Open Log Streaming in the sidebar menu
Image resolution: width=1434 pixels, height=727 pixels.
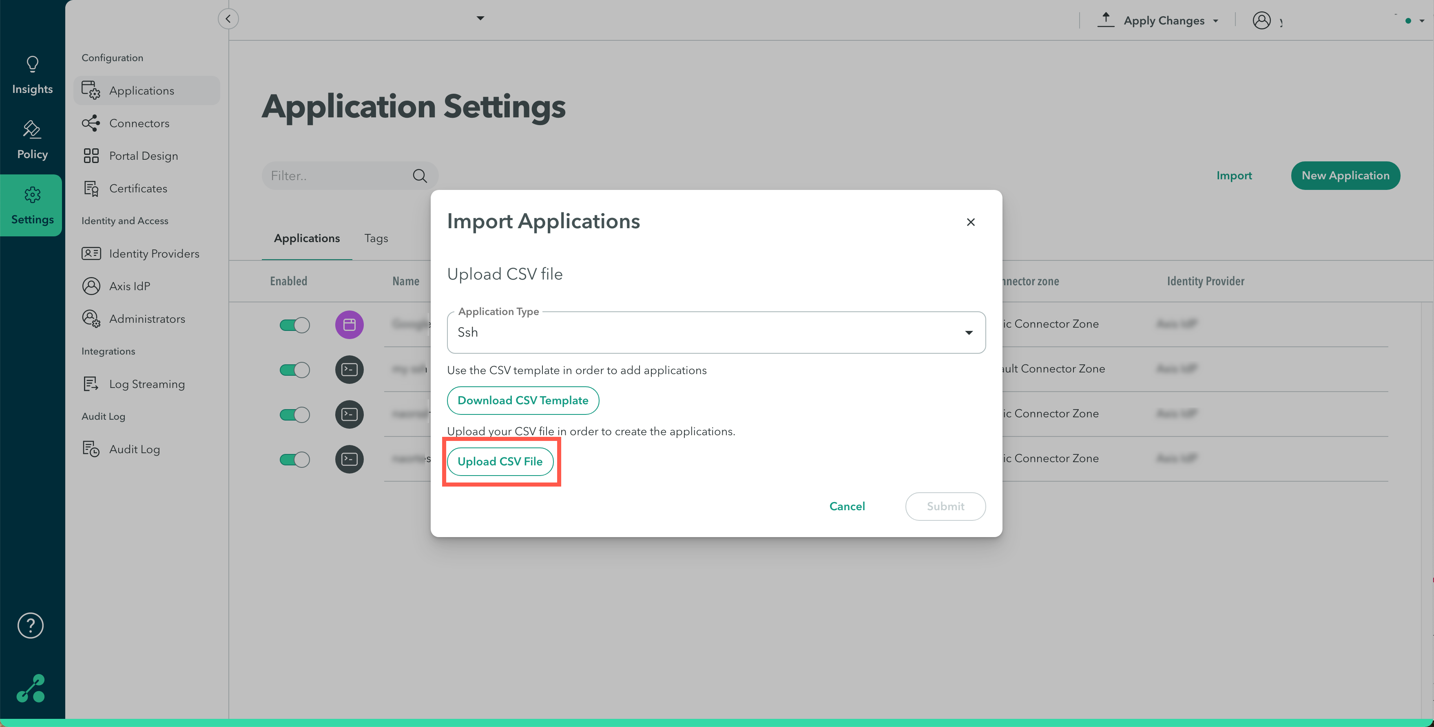(x=146, y=384)
